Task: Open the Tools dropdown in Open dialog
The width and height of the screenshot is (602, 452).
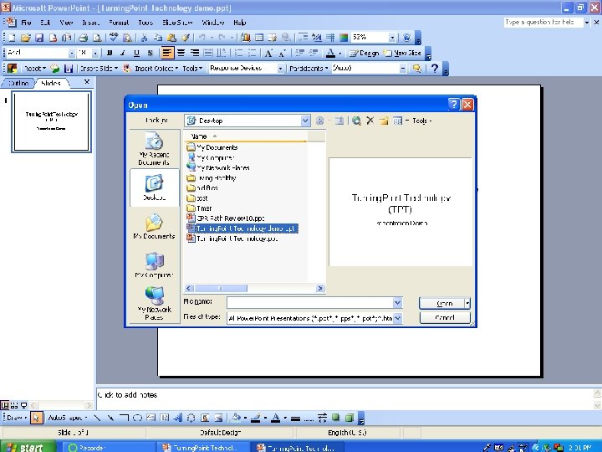Action: [x=421, y=121]
